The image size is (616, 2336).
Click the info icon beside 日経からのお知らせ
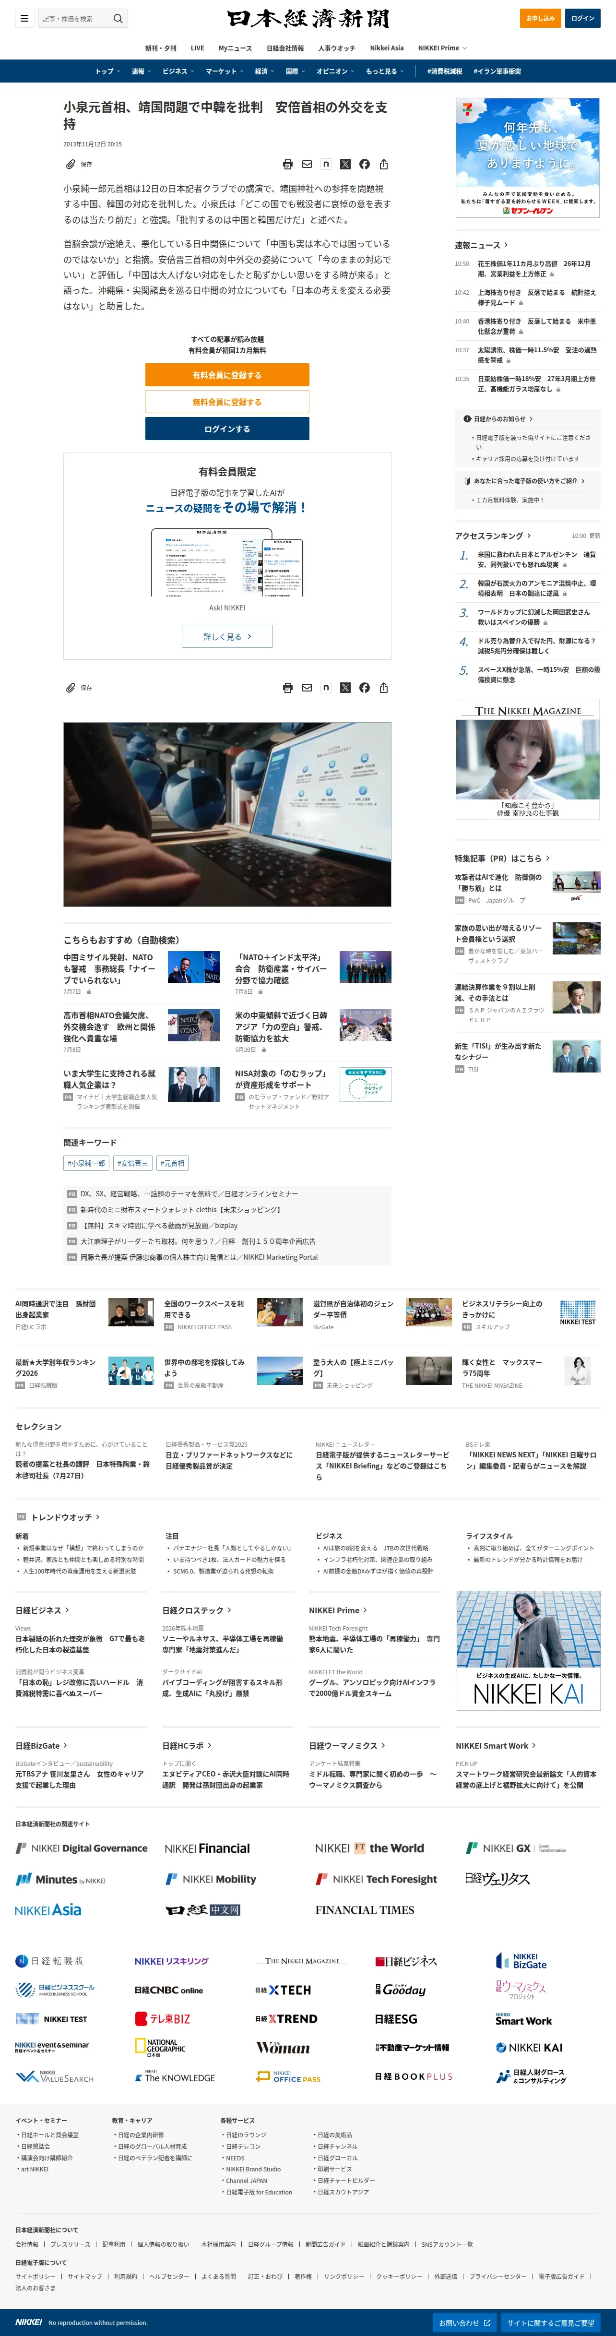[x=467, y=419]
